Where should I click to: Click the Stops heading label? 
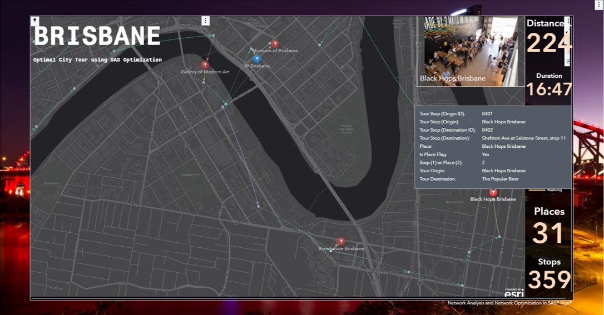[x=549, y=262]
